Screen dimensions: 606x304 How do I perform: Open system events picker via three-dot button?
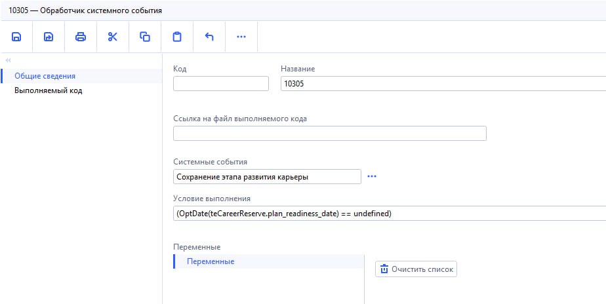click(x=373, y=177)
